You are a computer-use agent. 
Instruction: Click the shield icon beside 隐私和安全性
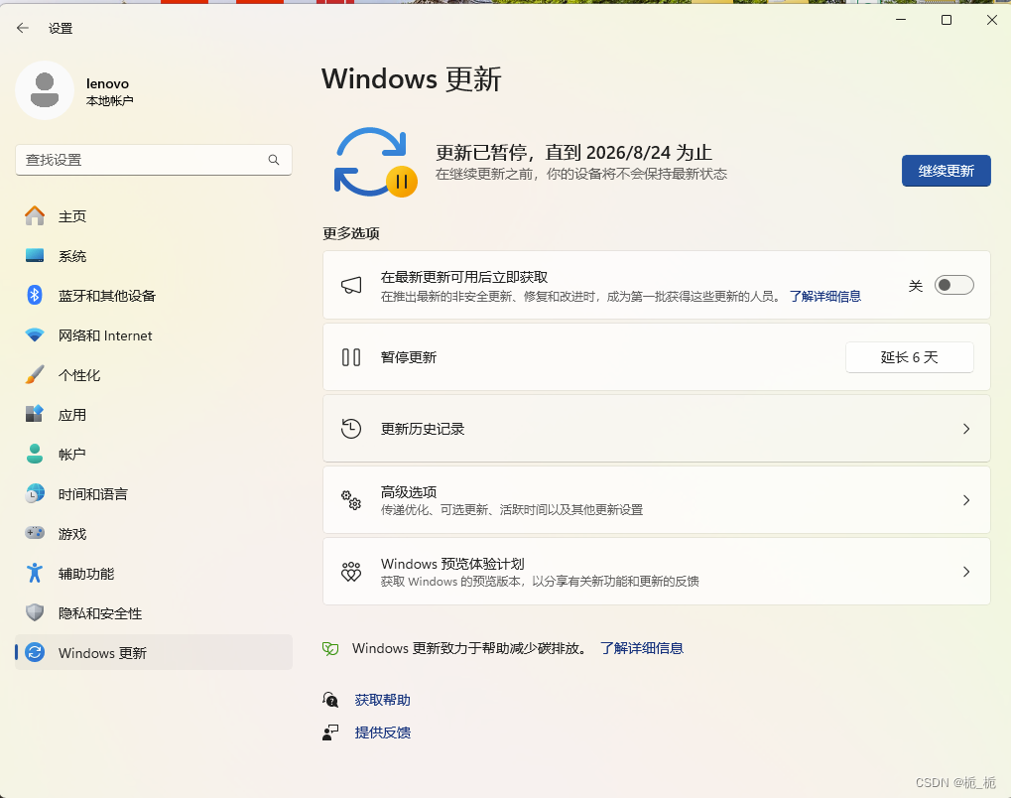click(35, 612)
